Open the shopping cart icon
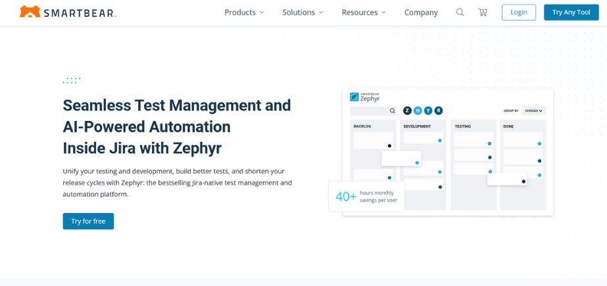607x286 pixels. (483, 12)
